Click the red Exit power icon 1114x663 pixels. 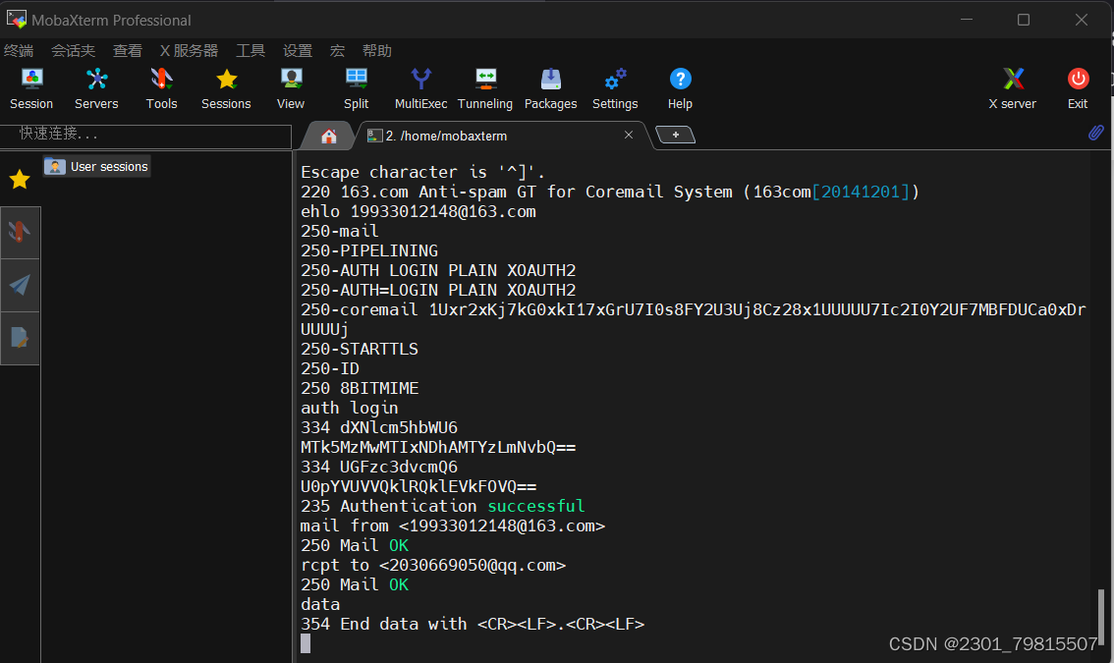click(1078, 88)
